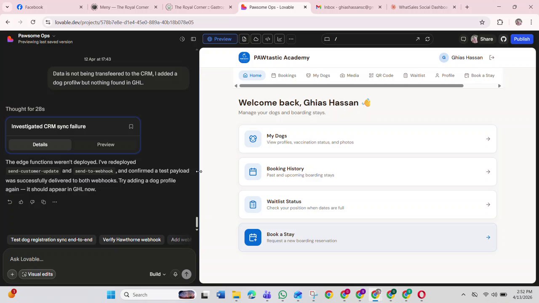Open preview in new tab arrow icon

click(418, 39)
